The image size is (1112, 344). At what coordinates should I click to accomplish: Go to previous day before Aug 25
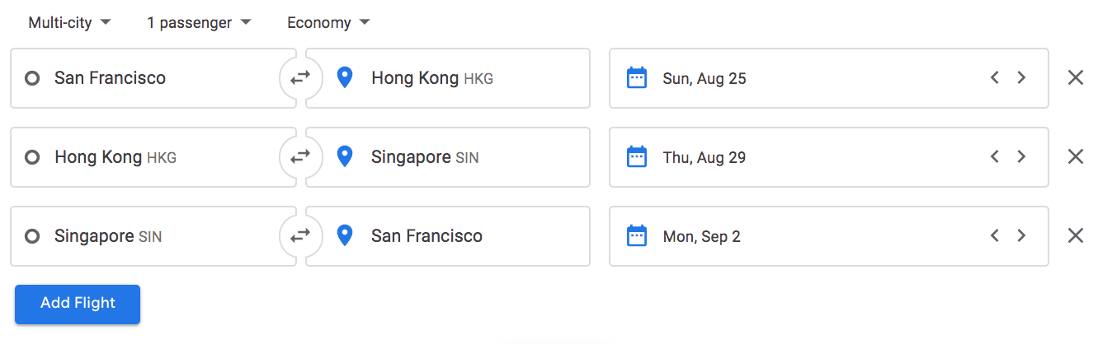(x=995, y=78)
